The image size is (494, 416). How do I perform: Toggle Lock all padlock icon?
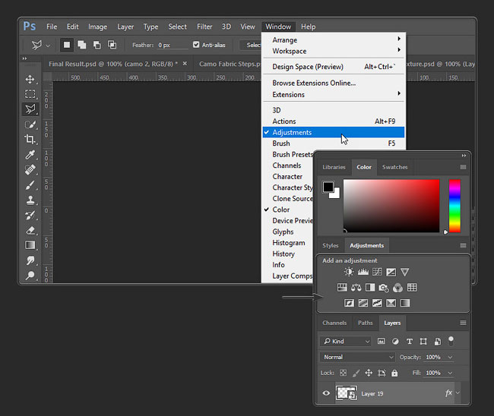click(394, 373)
